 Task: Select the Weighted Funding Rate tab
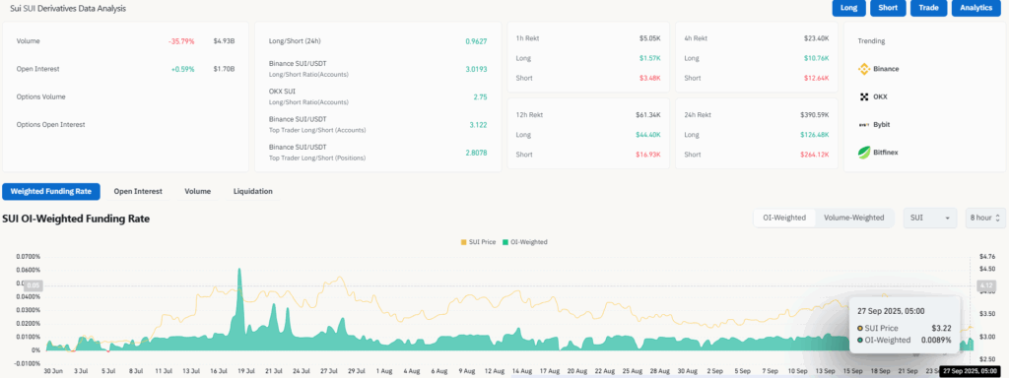51,192
